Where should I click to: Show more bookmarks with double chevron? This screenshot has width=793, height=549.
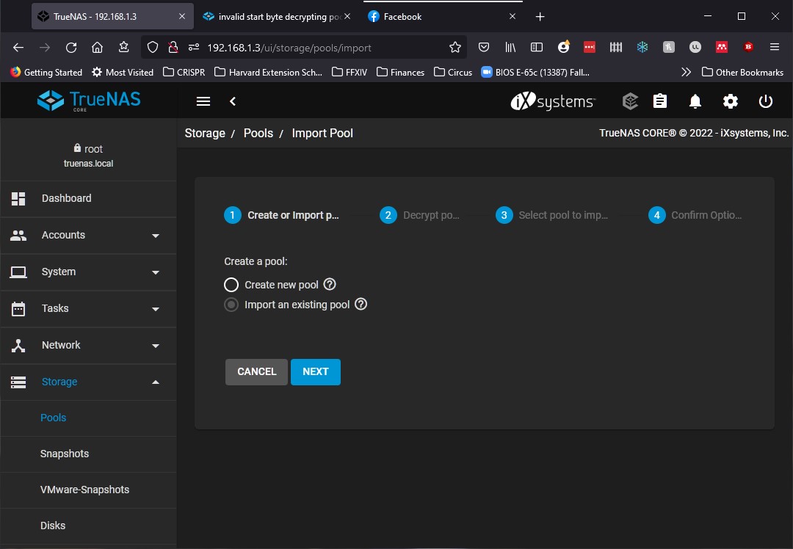click(686, 72)
